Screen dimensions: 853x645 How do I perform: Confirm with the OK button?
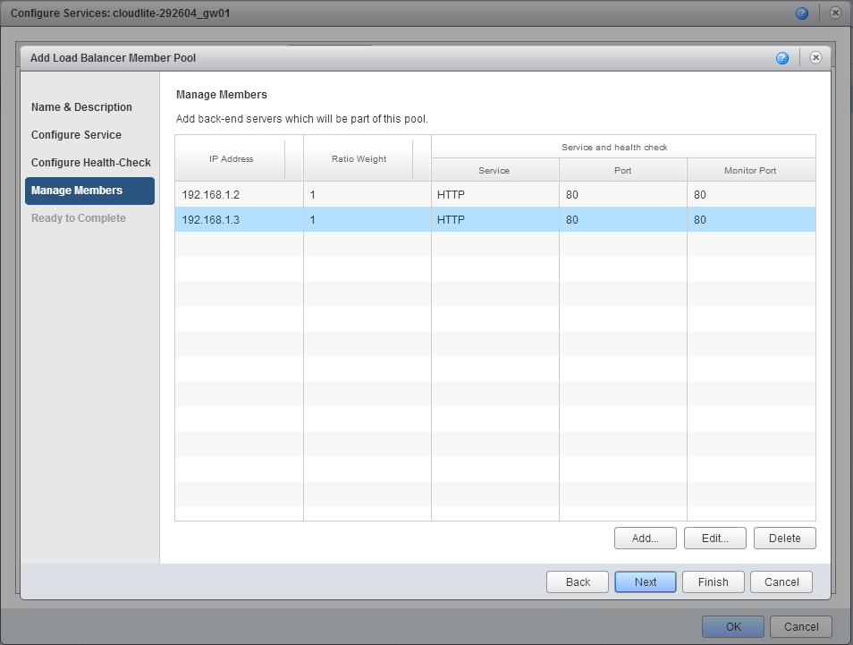tap(732, 626)
